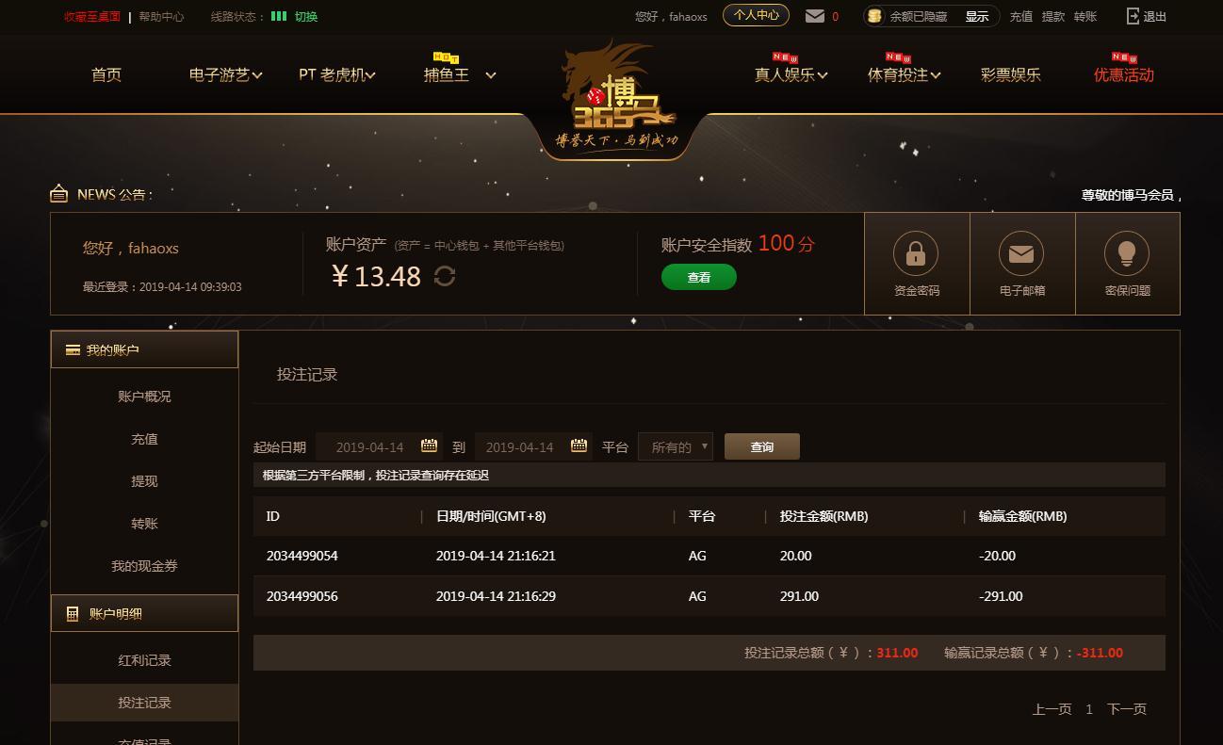The height and width of the screenshot is (745, 1223).
Task: Go to the 优惠活动 nav item
Action: coord(1123,74)
